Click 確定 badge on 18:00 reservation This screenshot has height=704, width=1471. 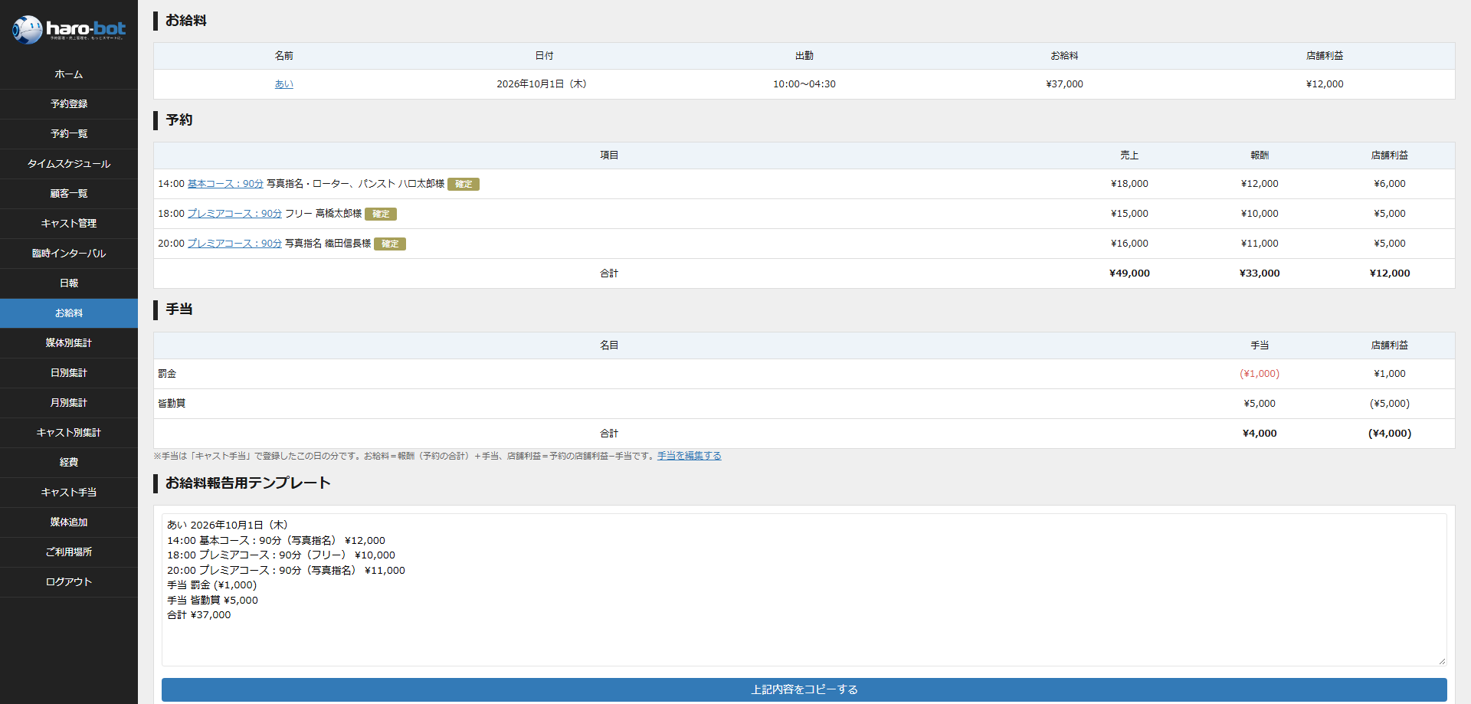pyautogui.click(x=381, y=214)
